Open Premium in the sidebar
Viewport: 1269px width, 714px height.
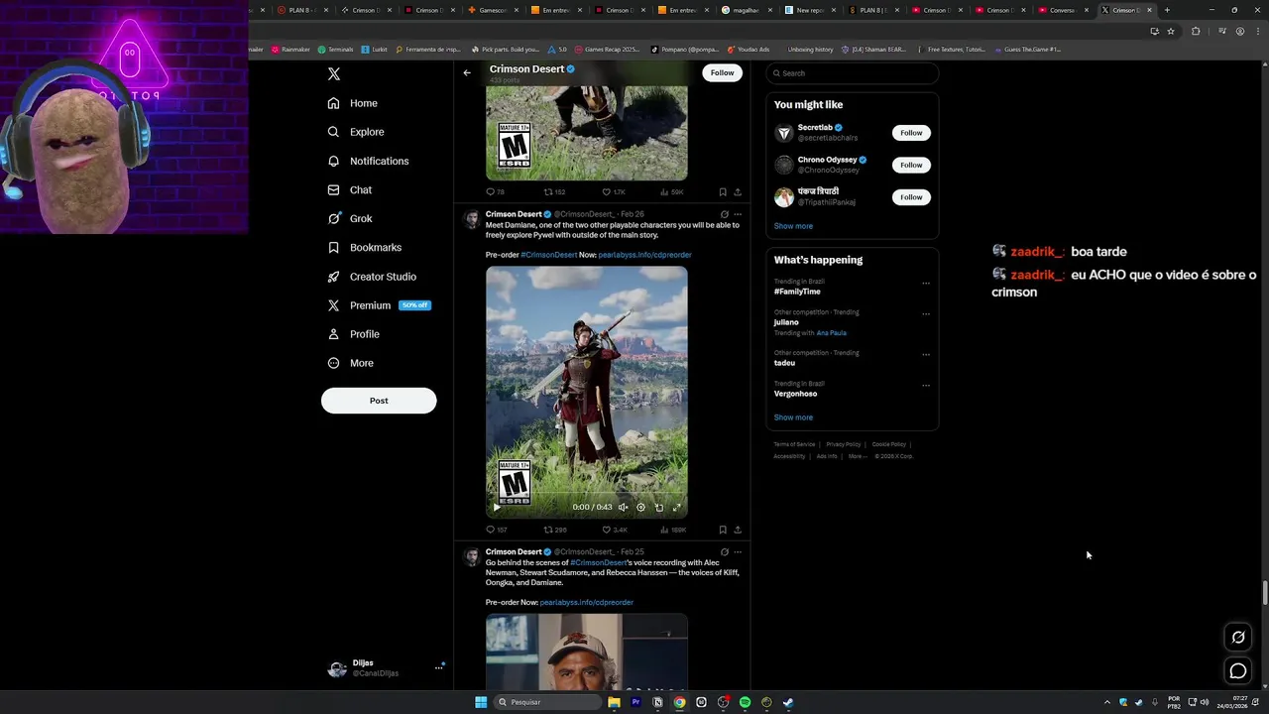click(x=379, y=305)
